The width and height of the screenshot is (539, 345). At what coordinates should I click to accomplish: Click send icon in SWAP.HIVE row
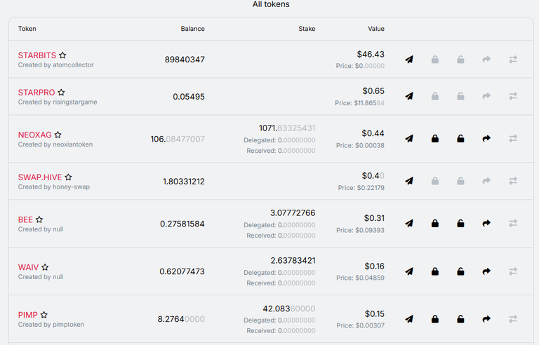[x=408, y=181]
